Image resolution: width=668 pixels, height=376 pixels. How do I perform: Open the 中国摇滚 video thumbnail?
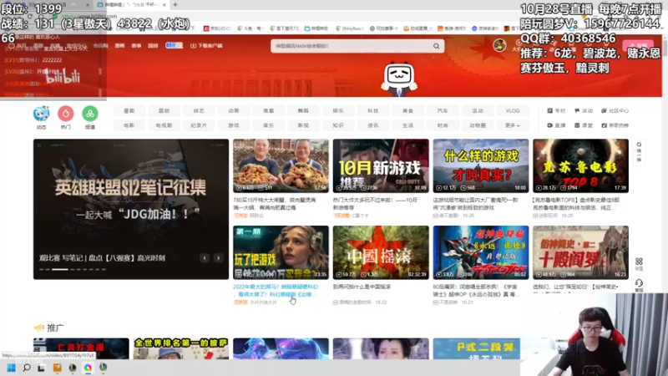click(x=381, y=253)
